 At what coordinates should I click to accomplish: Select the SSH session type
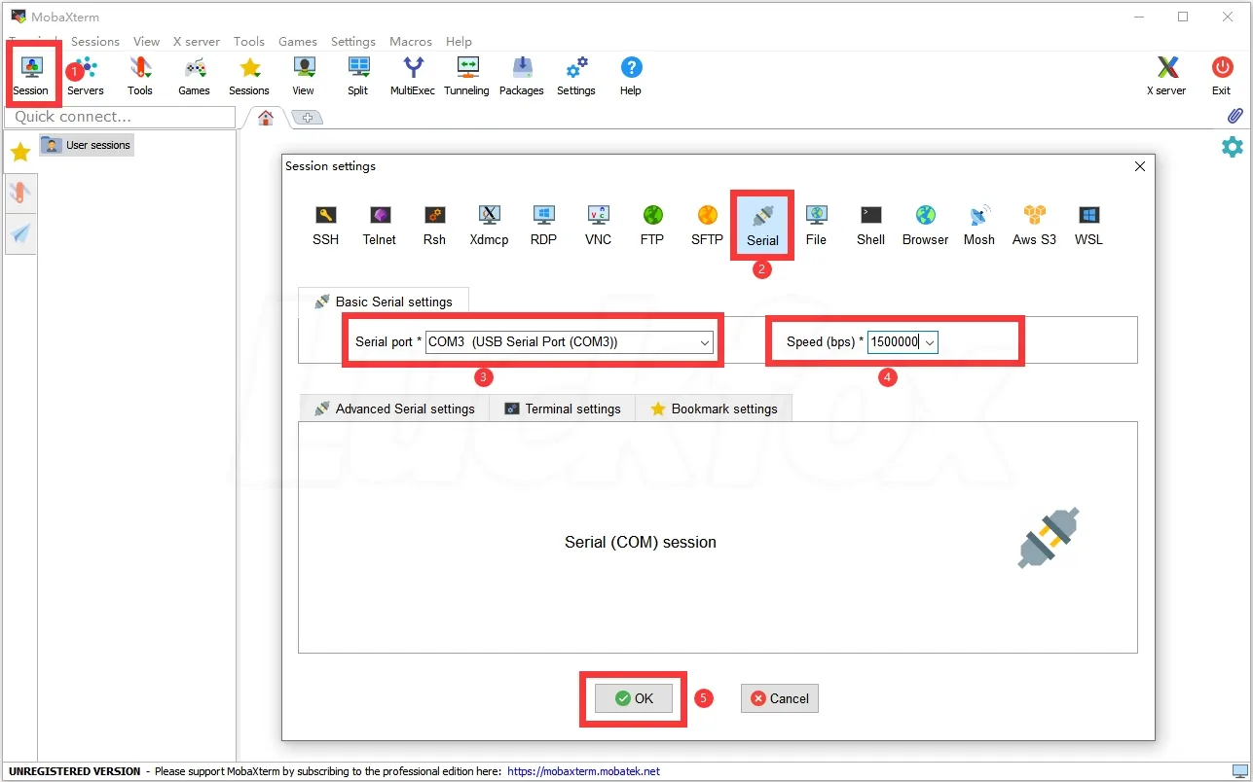click(x=326, y=226)
